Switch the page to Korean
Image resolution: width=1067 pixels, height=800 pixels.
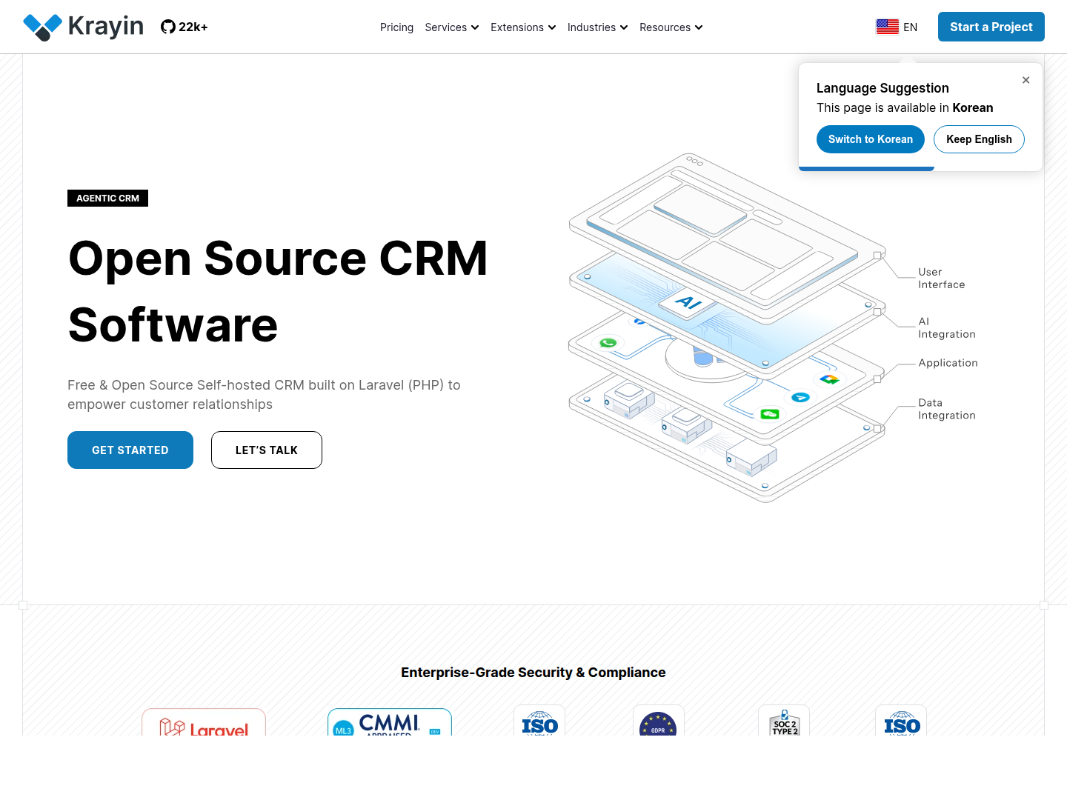coord(871,139)
